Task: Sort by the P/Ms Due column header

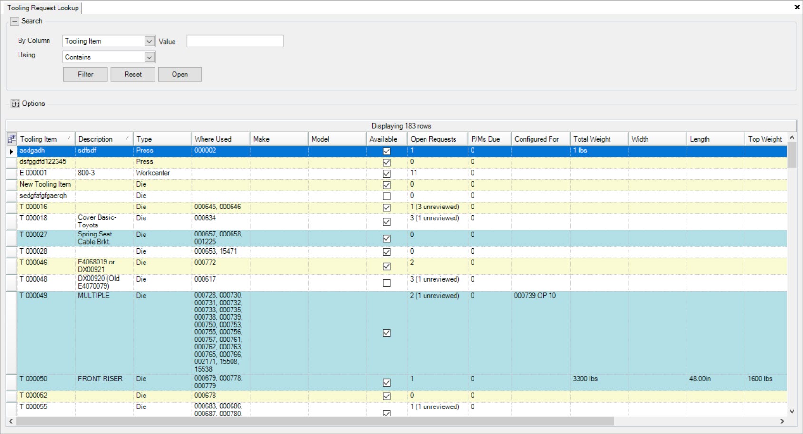Action: click(490, 139)
